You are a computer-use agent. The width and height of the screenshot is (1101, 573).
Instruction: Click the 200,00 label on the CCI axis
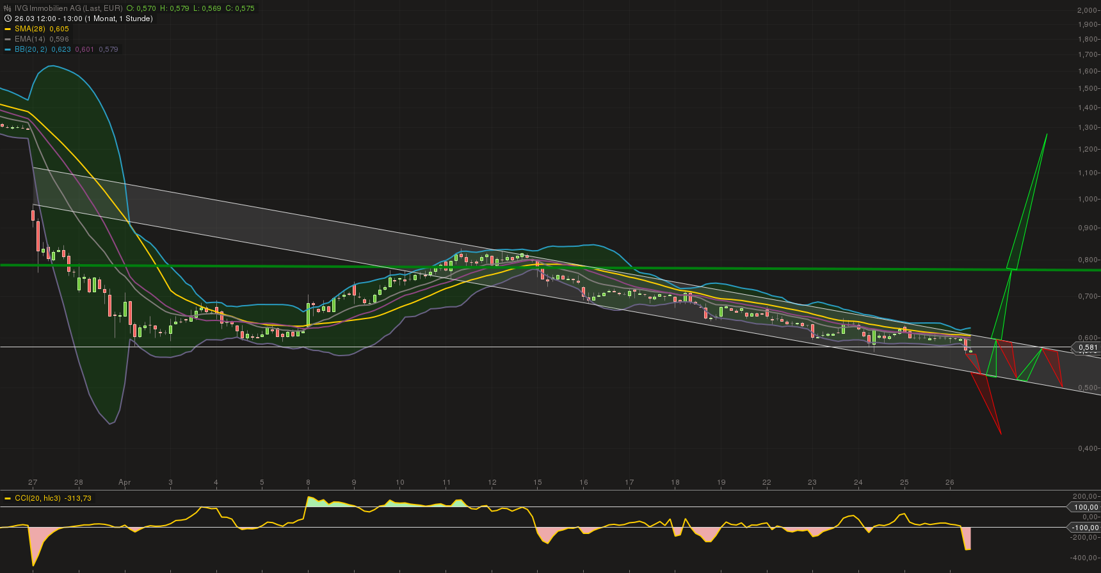pos(1086,497)
